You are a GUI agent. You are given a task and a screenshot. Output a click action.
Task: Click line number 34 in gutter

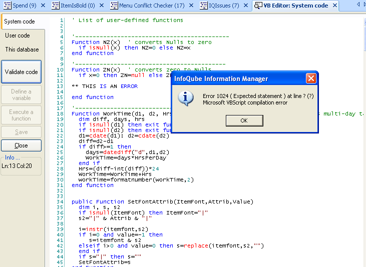[60, 201]
